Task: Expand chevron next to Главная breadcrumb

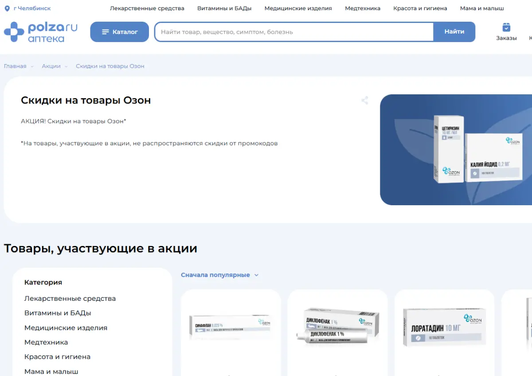Action: pyautogui.click(x=32, y=66)
